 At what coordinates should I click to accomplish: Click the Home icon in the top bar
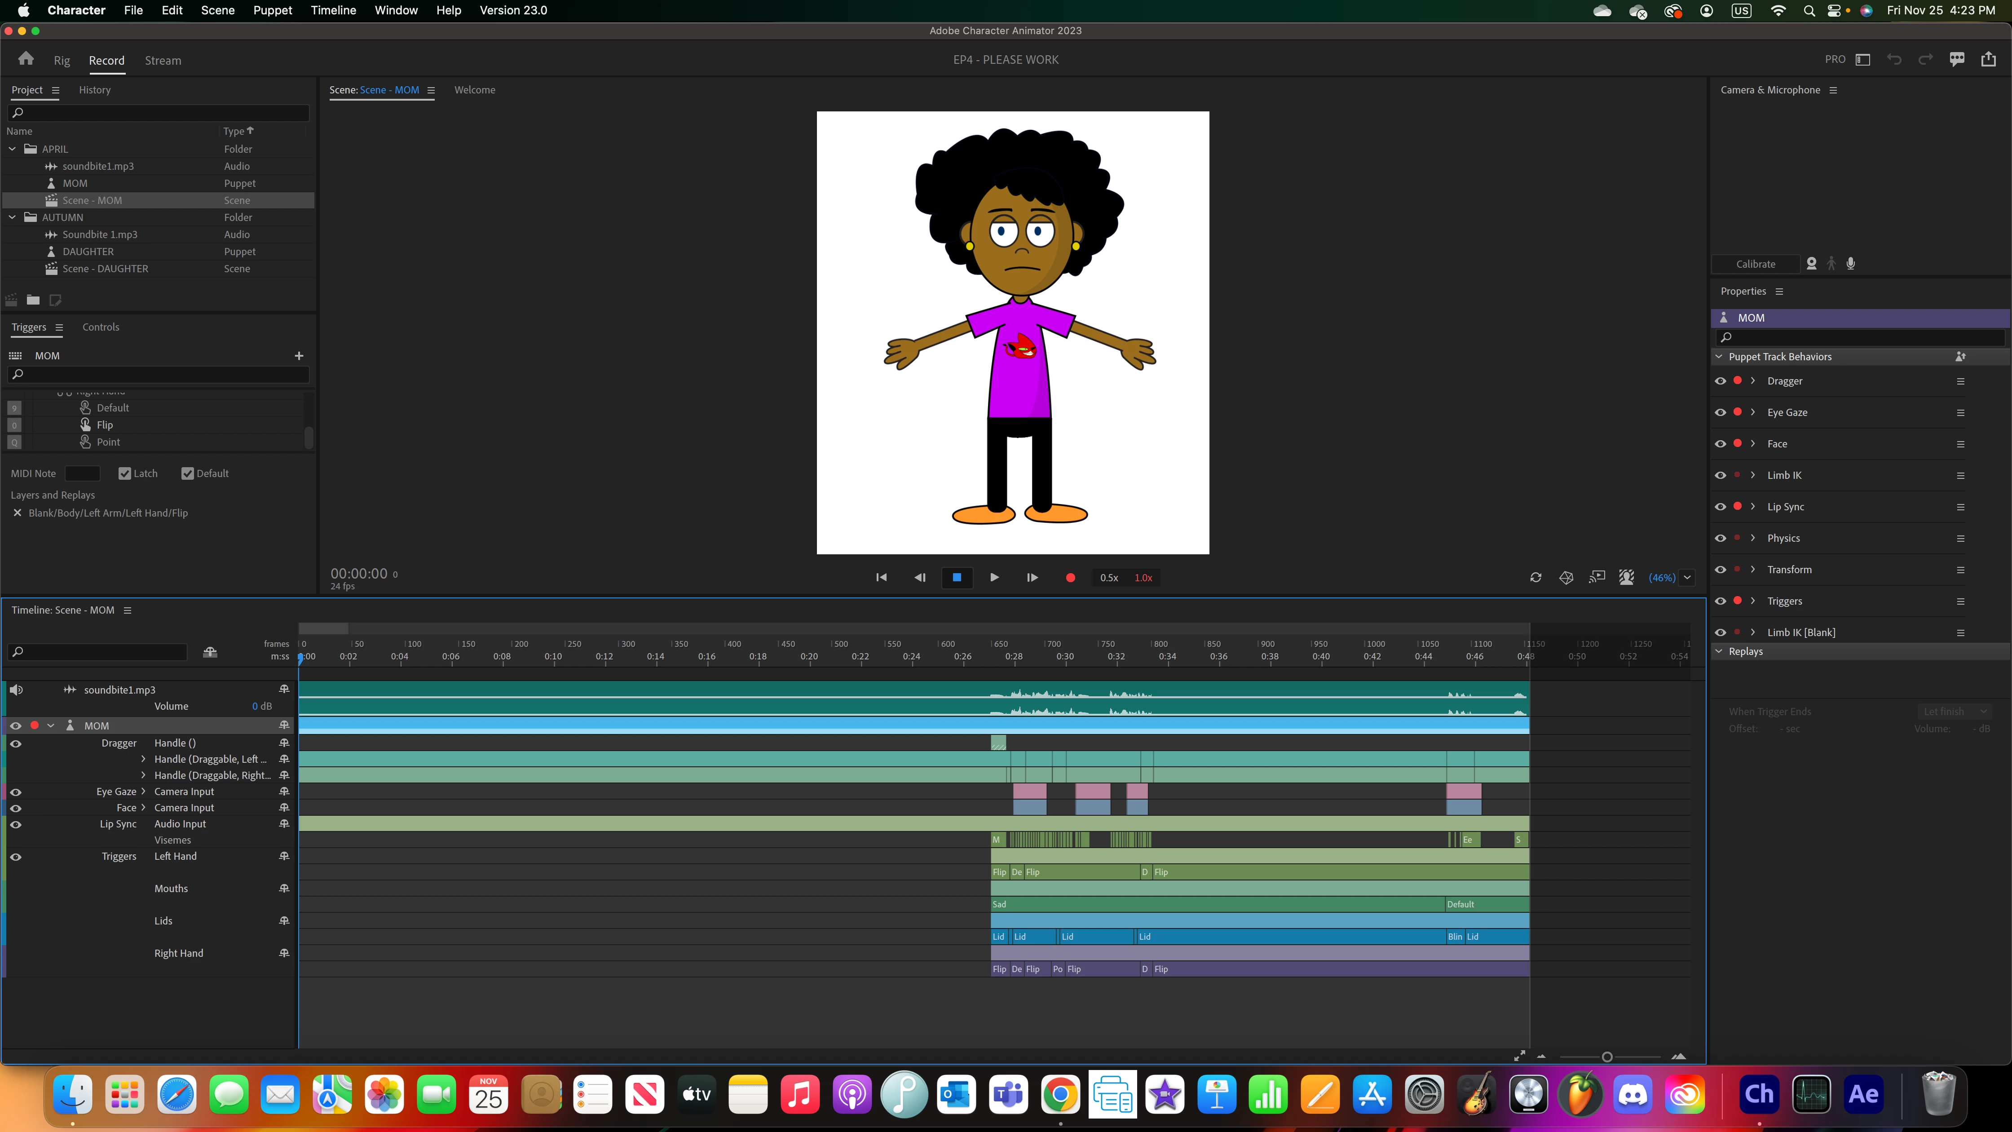(x=26, y=59)
